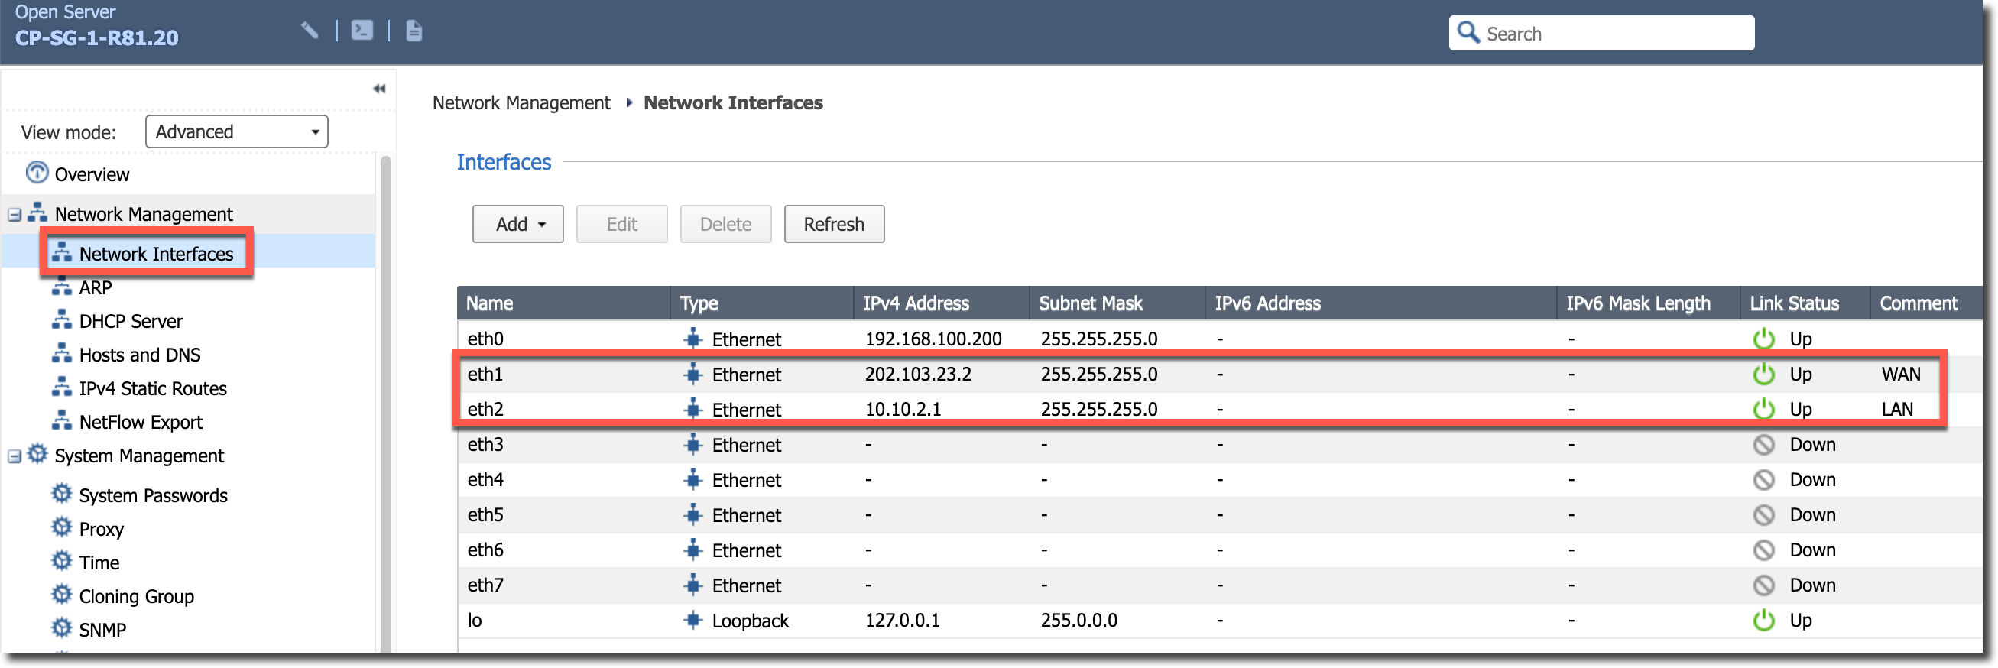Screen dimensions: 1998x668
Task: Click the Ethernet type icon for eth3
Action: [x=692, y=445]
